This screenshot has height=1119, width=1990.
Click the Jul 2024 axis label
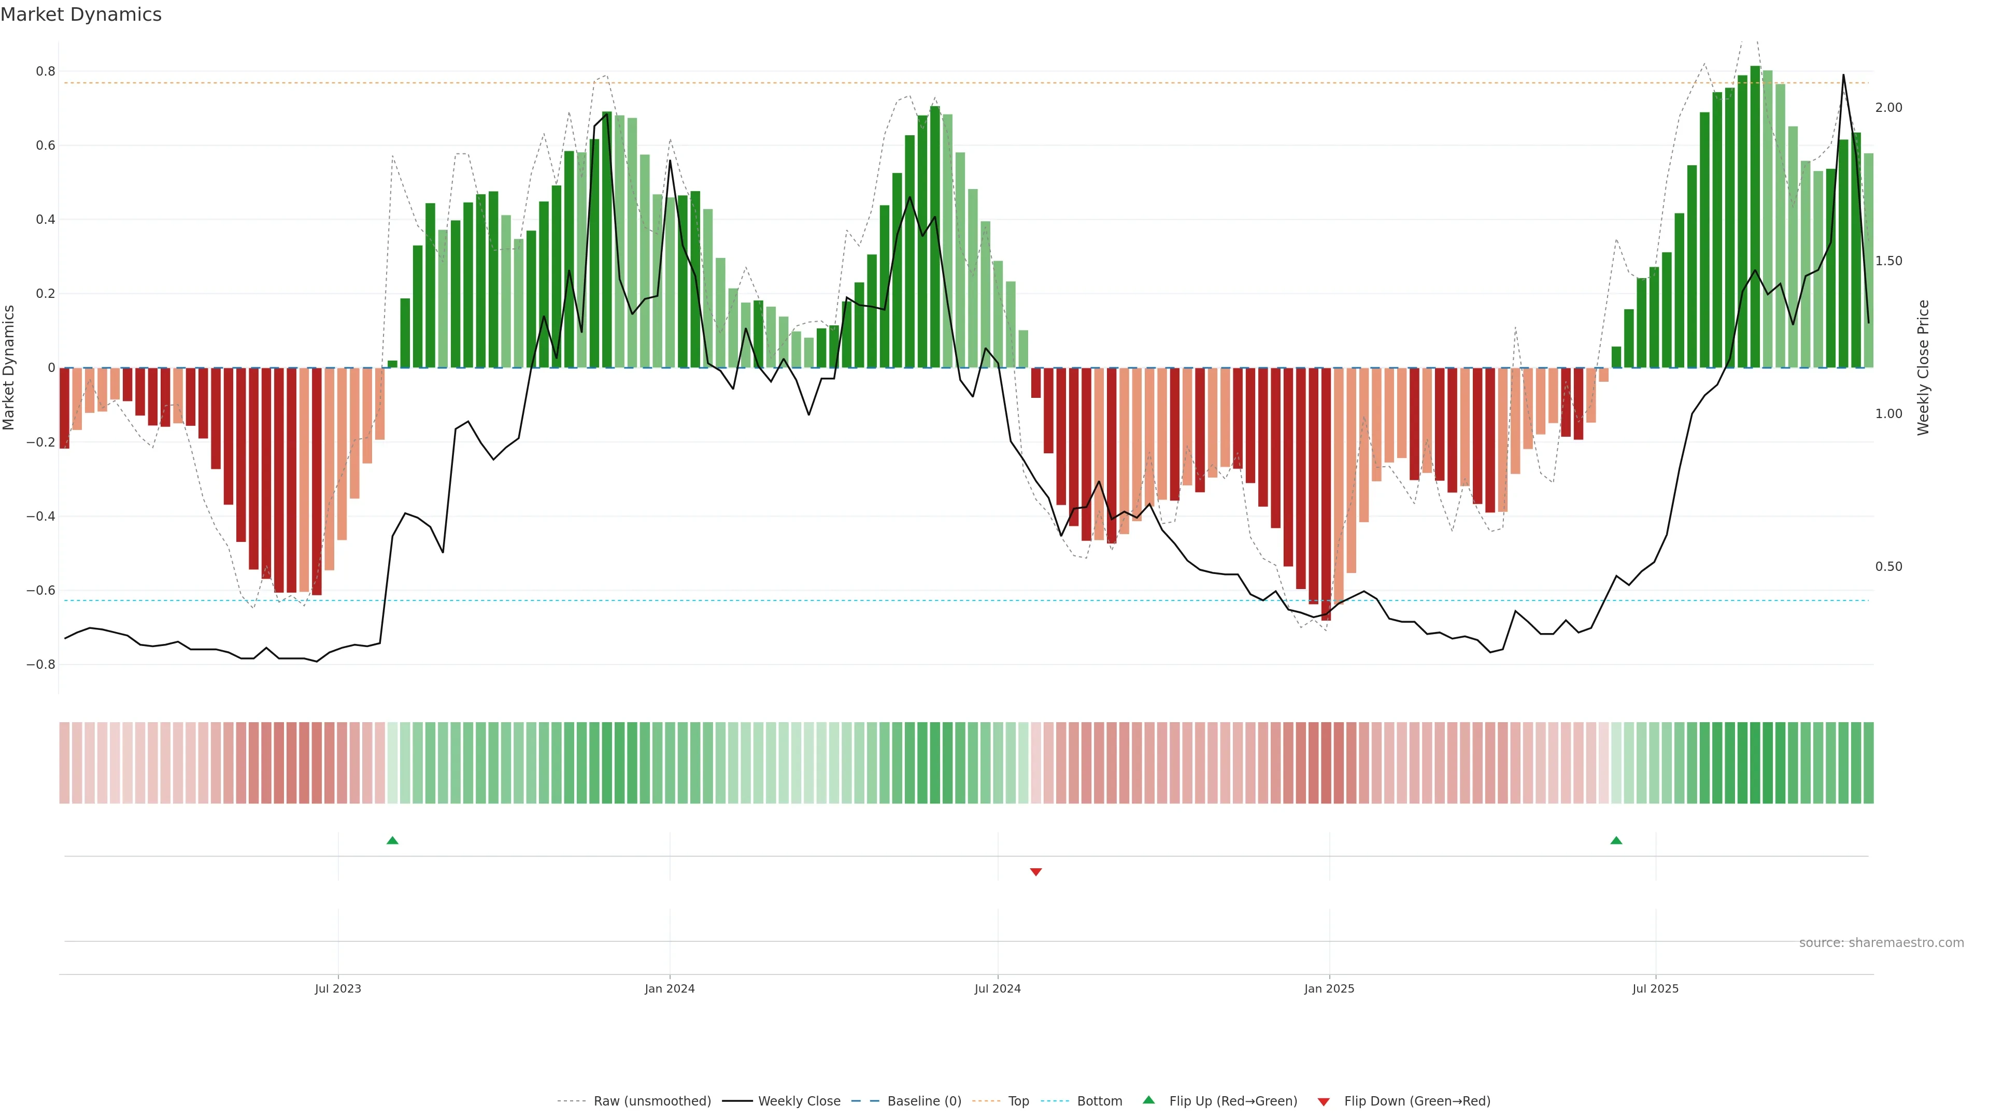point(997,988)
